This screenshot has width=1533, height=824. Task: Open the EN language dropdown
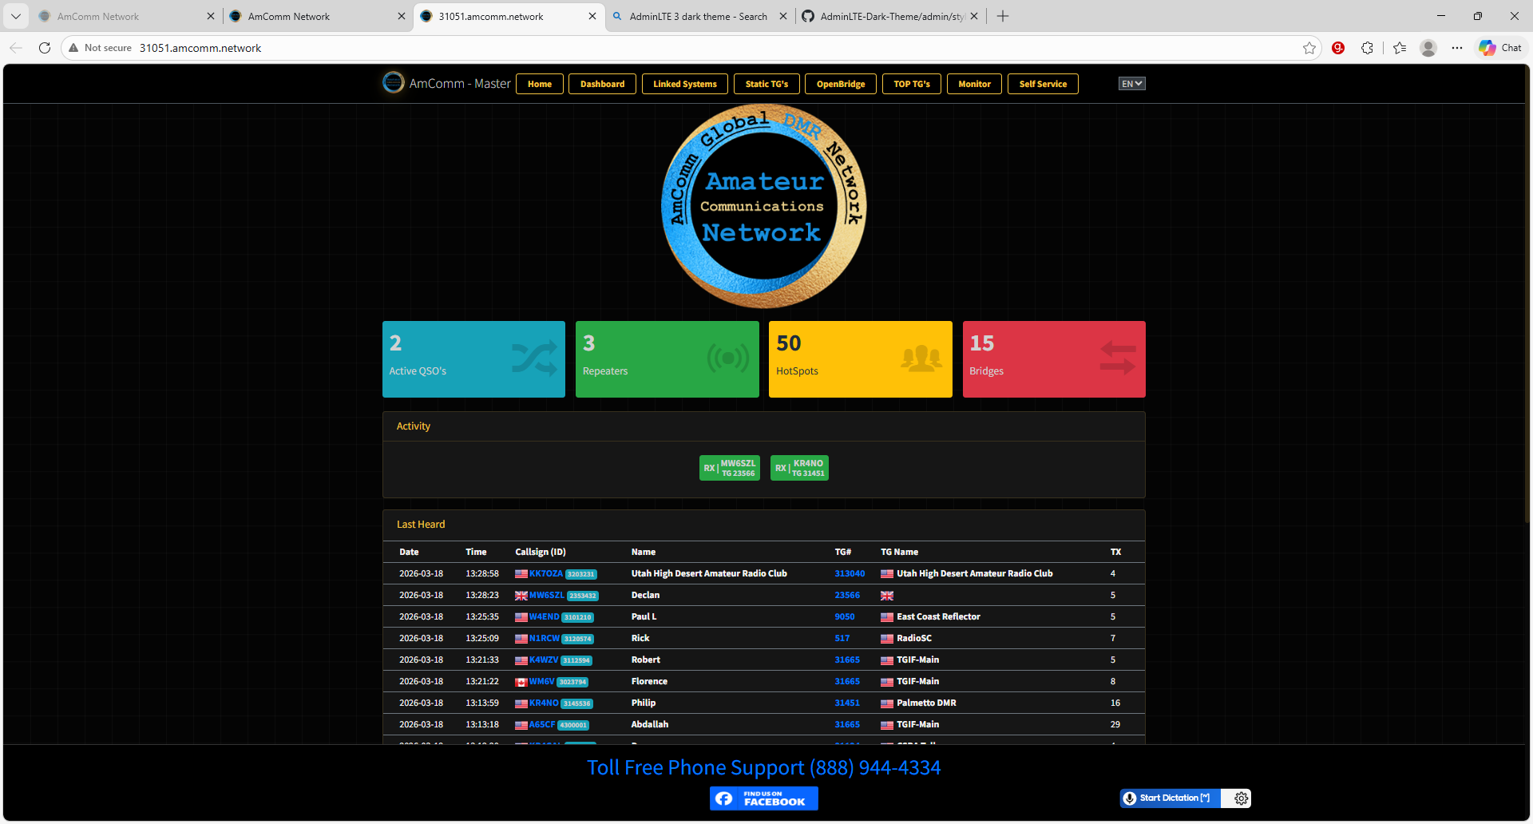coord(1131,83)
